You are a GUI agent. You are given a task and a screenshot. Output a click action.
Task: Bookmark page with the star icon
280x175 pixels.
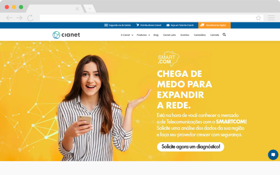(258, 18)
